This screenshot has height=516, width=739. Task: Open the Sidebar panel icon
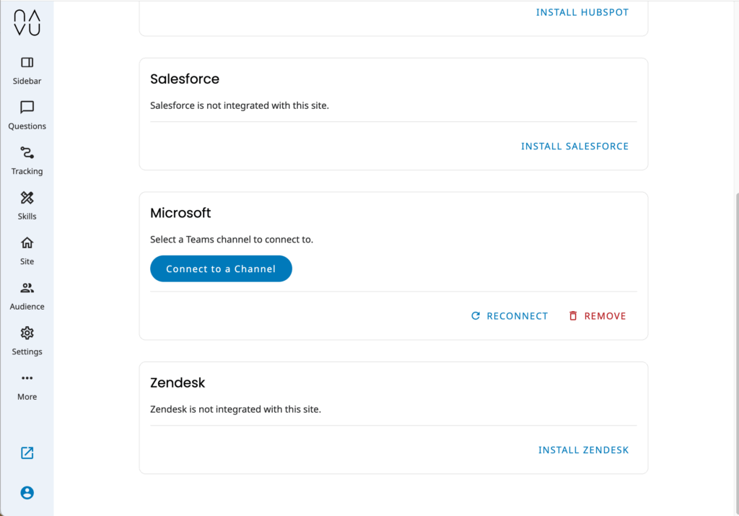27,63
